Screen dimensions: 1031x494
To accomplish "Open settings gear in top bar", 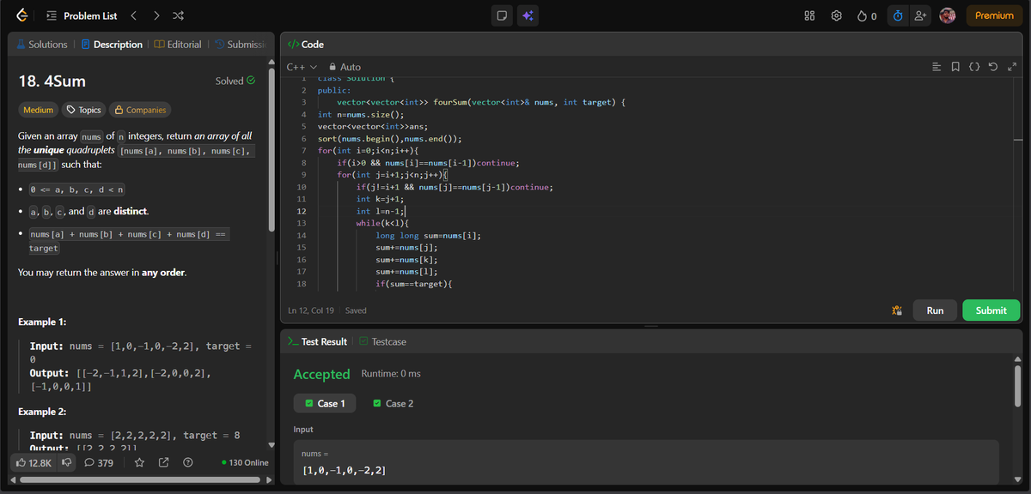I will 836,15.
